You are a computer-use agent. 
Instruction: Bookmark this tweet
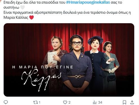[124, 102]
